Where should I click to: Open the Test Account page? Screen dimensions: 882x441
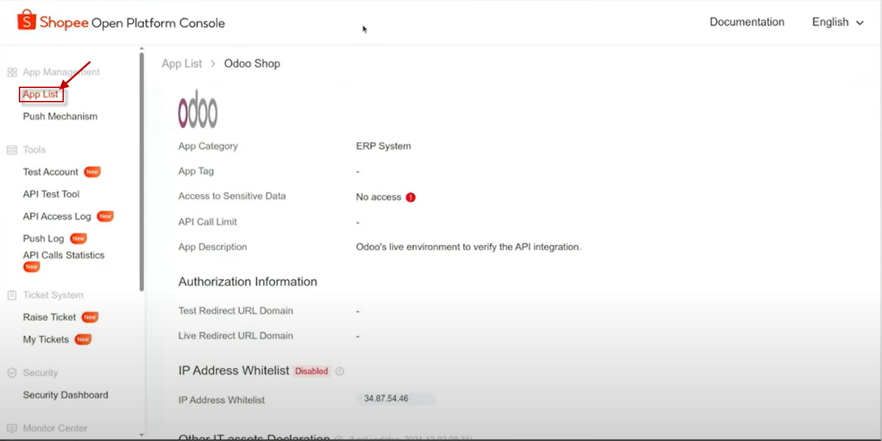pos(50,172)
